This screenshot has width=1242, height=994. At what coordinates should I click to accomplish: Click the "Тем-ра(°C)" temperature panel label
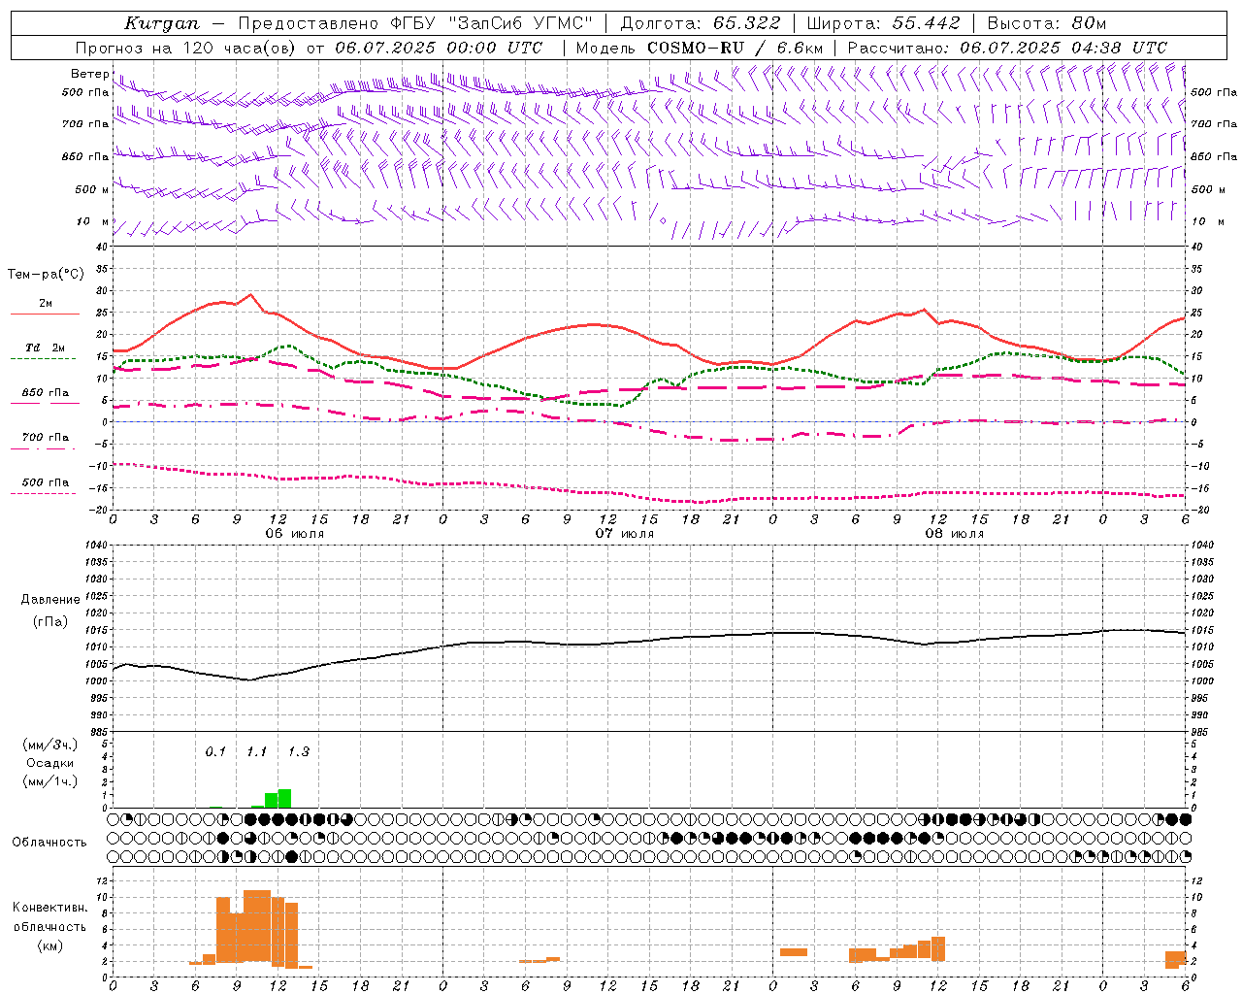pyautogui.click(x=46, y=275)
